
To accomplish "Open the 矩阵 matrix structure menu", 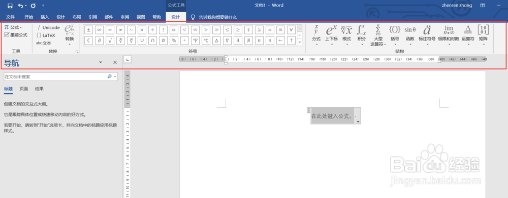I will pyautogui.click(x=484, y=35).
